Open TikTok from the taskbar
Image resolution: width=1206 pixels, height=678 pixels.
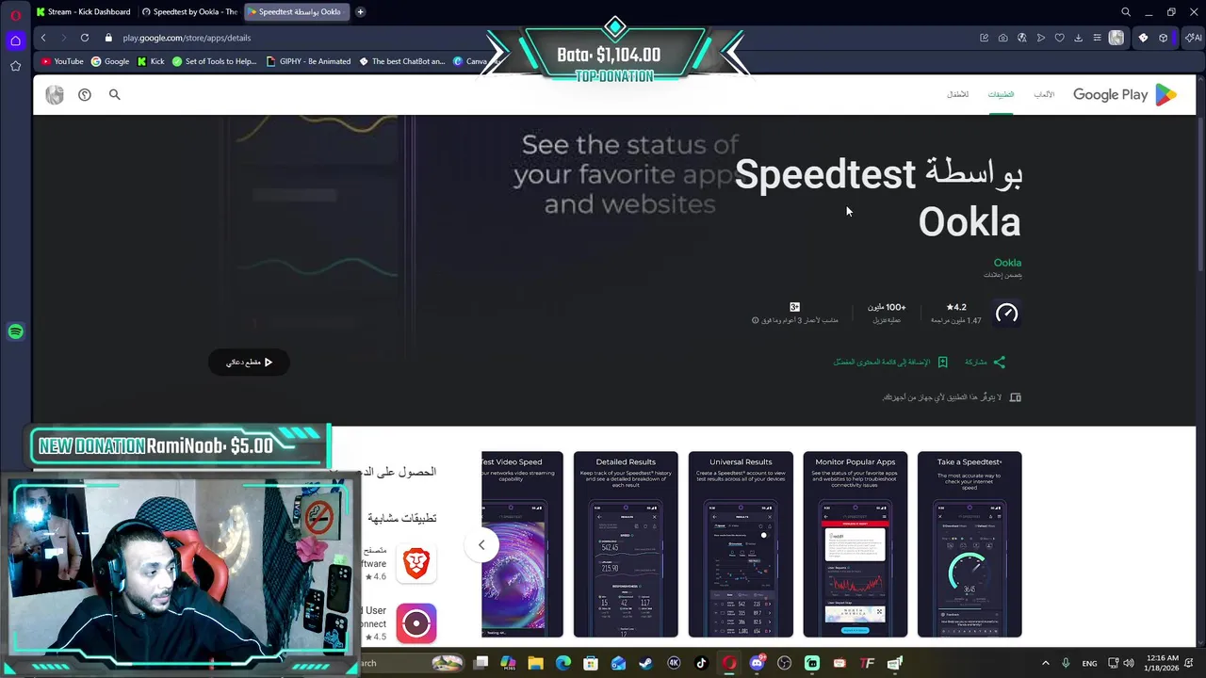(x=701, y=663)
